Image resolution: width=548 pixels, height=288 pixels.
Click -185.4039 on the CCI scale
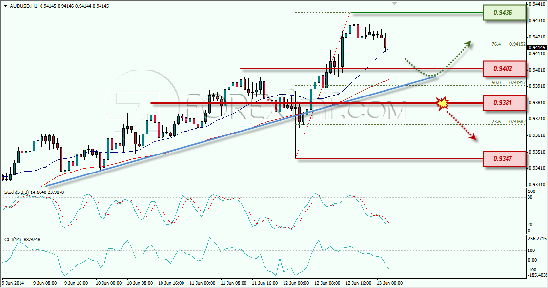pyautogui.click(x=538, y=275)
